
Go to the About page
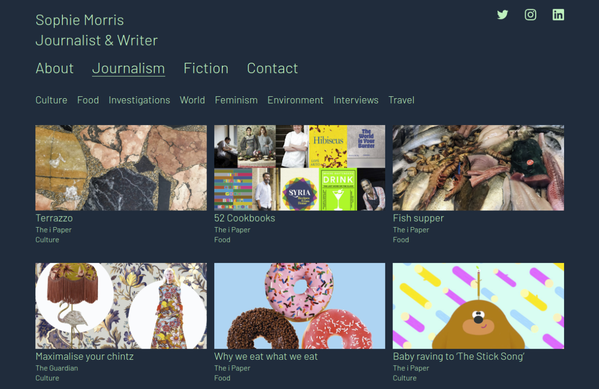(55, 68)
